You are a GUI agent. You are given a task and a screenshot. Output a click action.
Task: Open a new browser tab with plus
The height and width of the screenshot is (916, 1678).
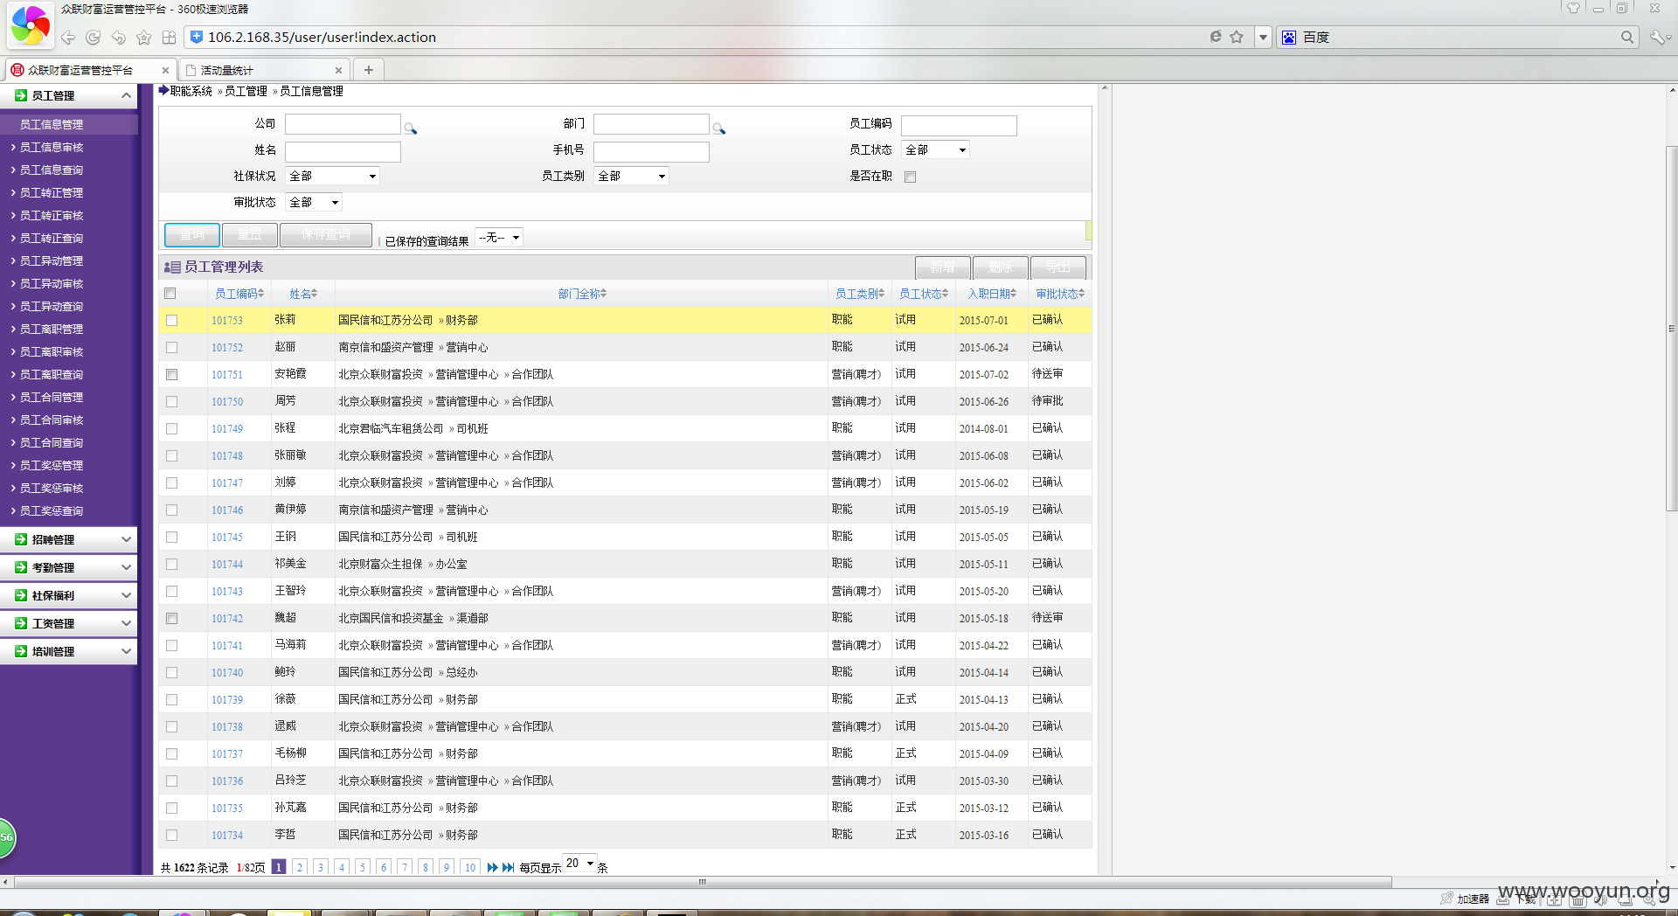tap(369, 70)
